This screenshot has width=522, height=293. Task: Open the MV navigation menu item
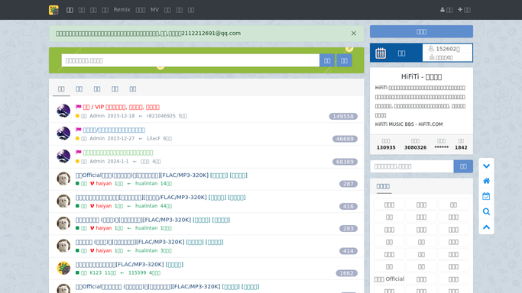coord(155,10)
